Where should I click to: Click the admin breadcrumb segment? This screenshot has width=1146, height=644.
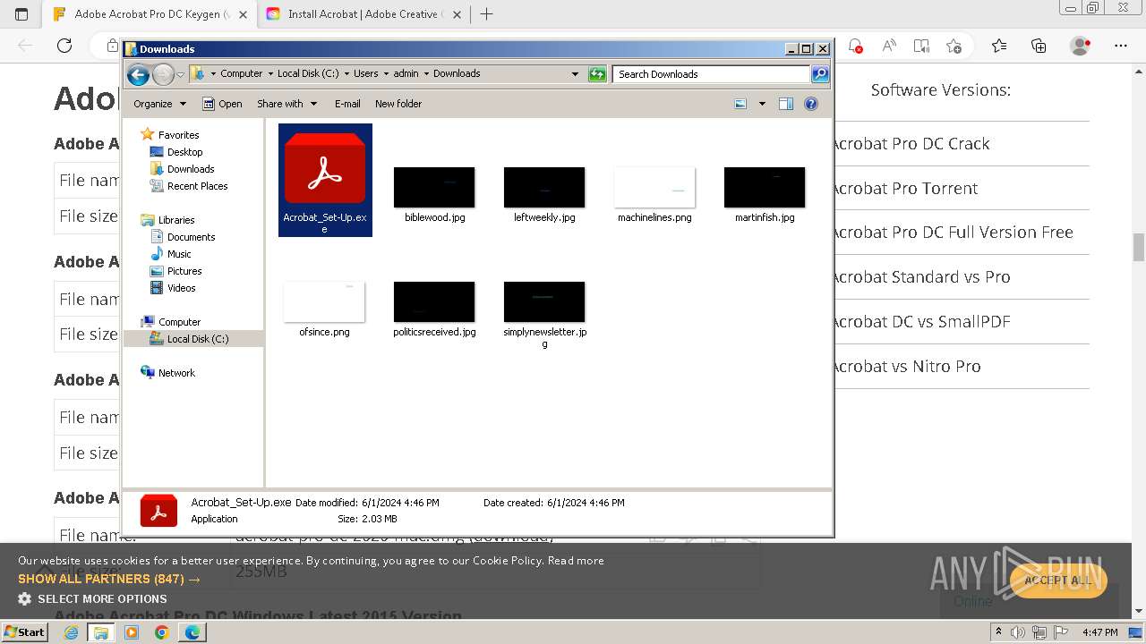[x=406, y=73]
